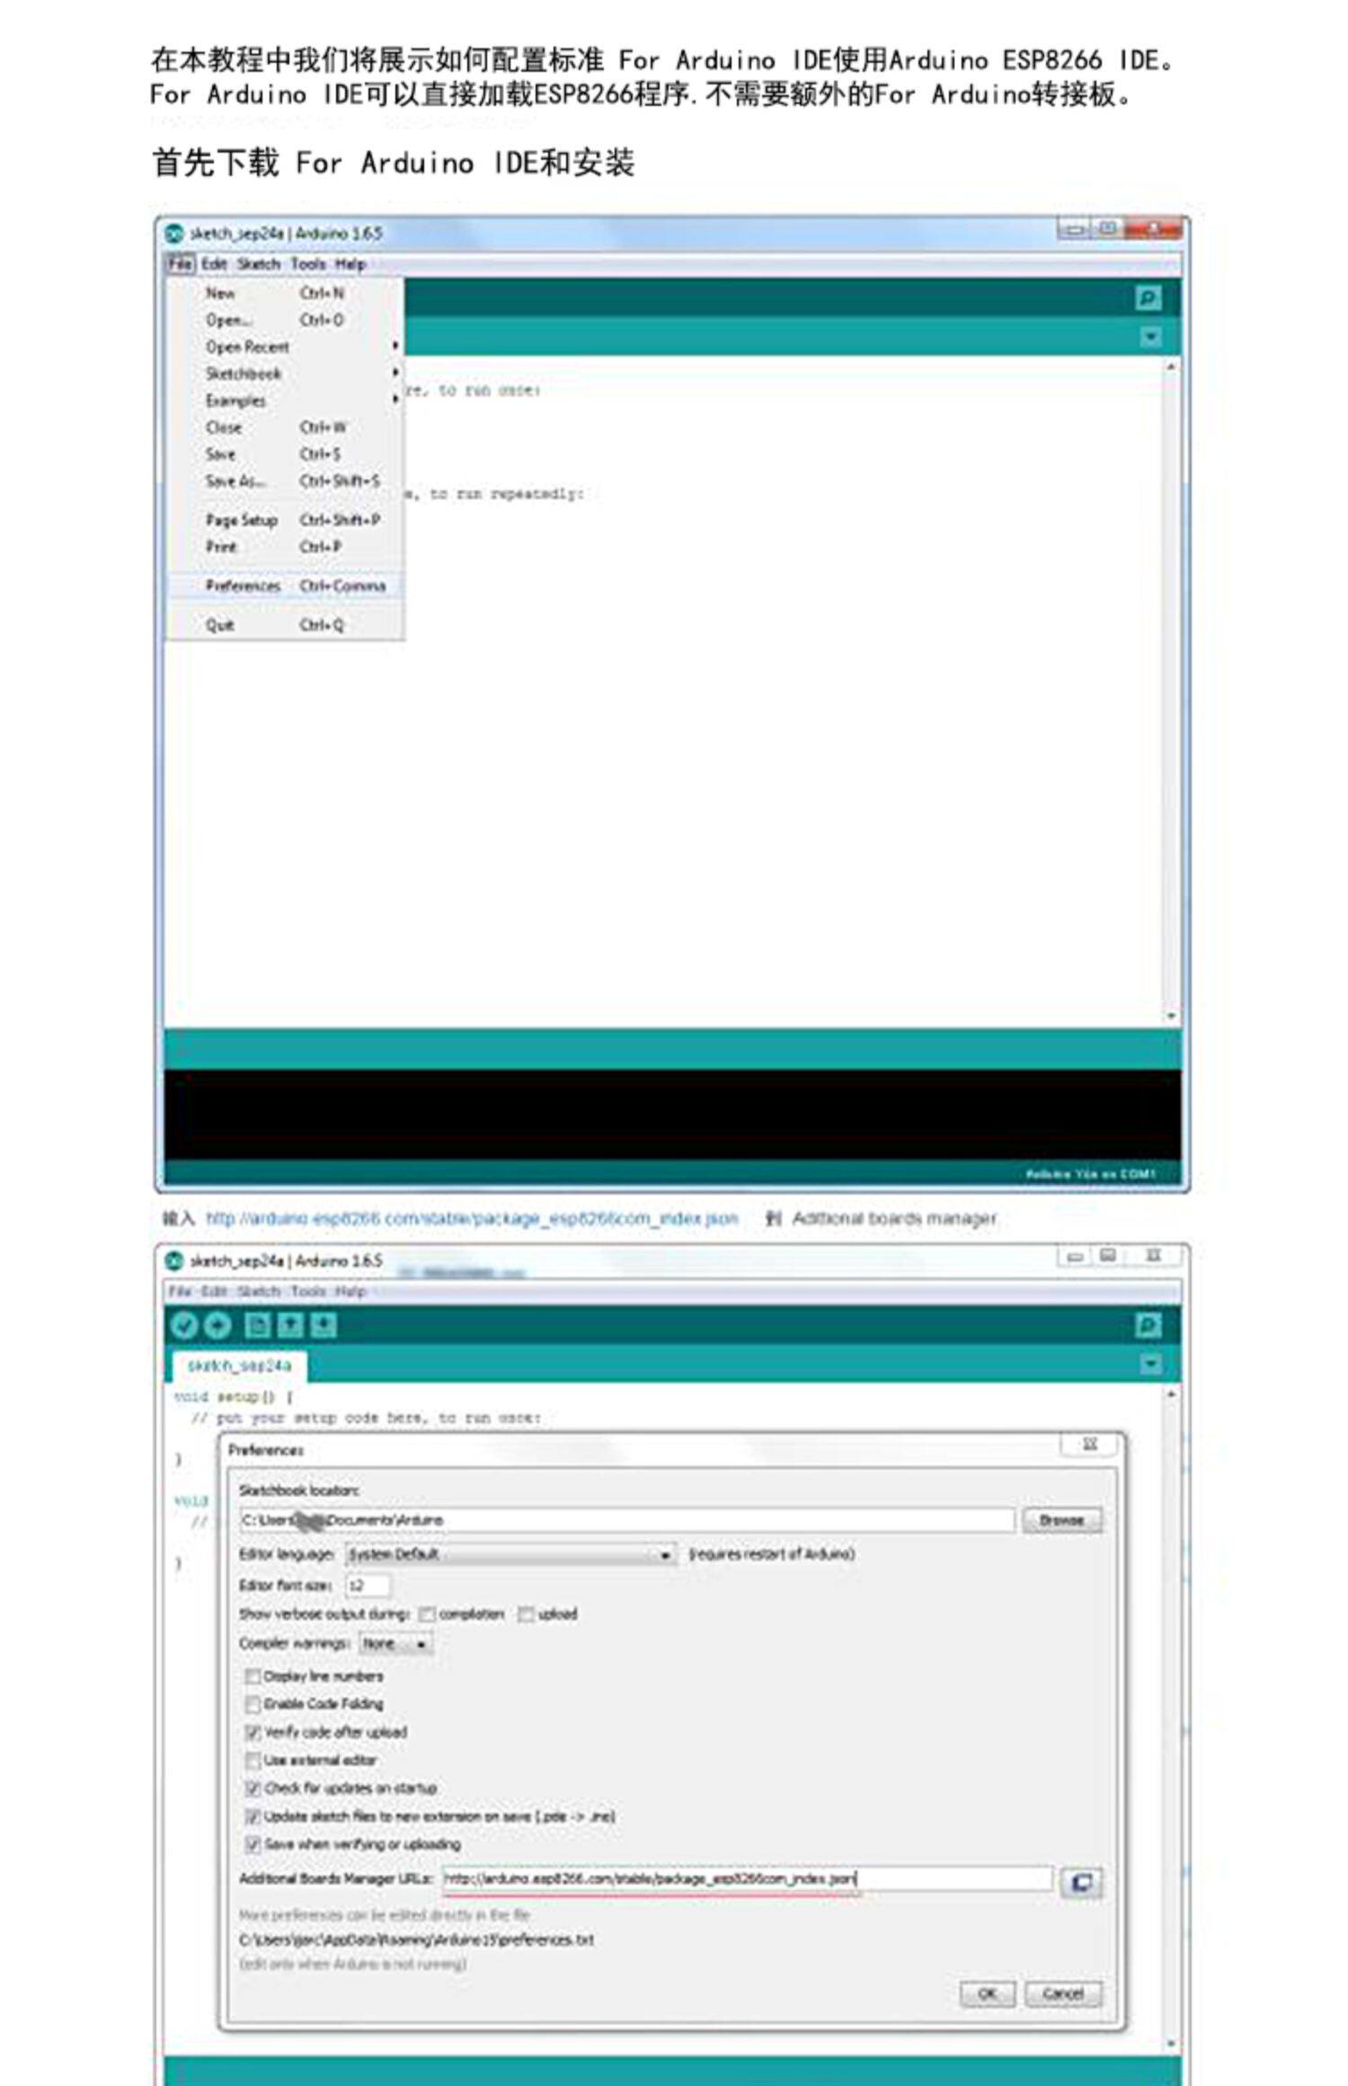
Task: Click OK in the Preferences dialog
Action: point(988,1993)
